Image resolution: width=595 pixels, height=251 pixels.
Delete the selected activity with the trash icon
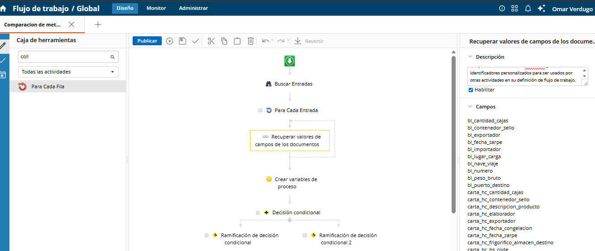(x=251, y=41)
